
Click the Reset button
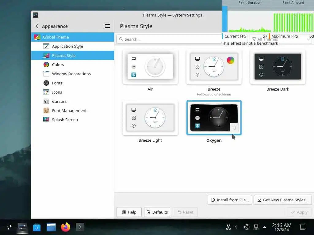click(186, 212)
